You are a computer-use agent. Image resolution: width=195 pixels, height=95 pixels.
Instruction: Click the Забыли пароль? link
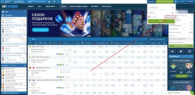pyautogui.click(x=170, y=17)
